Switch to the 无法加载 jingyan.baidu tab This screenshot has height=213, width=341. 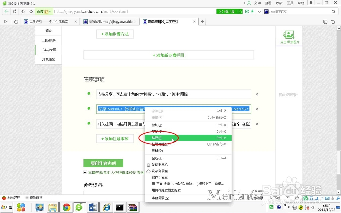tap(110, 22)
